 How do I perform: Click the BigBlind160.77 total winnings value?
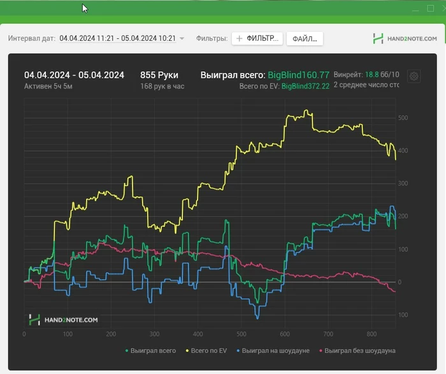tap(298, 75)
